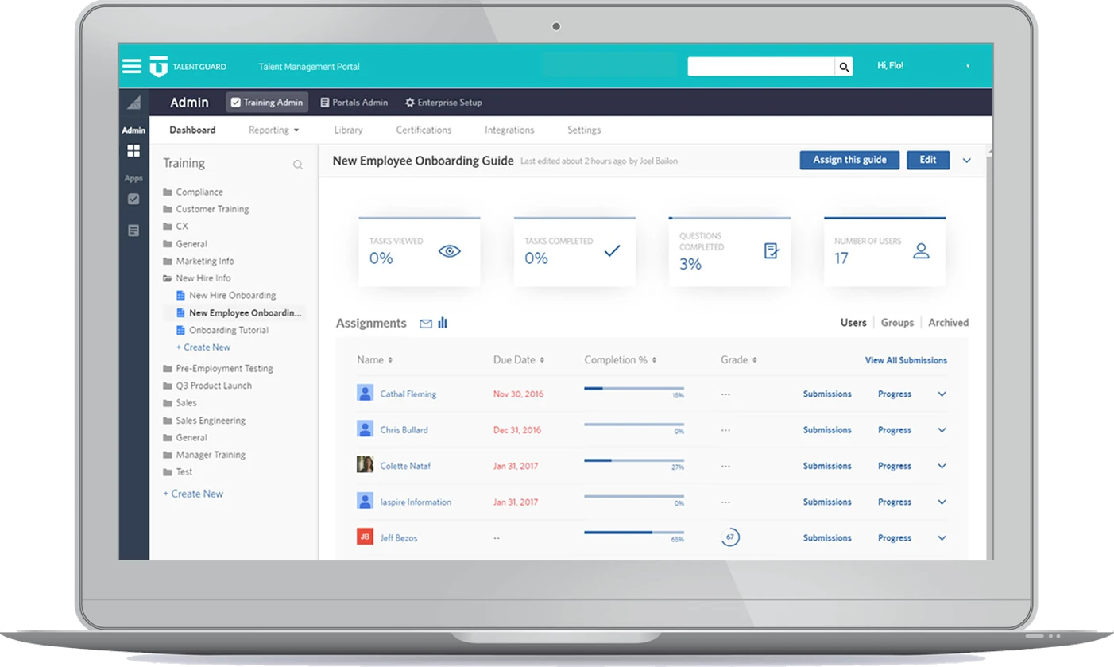Expand Cathal Fleming's row chevron
Screen dimensions: 1114x667
click(x=942, y=394)
